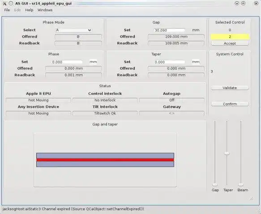Click the Accept button
Screen dimensions: 261x214
pyautogui.click(x=230, y=43)
